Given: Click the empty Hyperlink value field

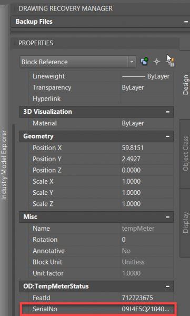Looking at the screenshot, I should pyautogui.click(x=147, y=99).
